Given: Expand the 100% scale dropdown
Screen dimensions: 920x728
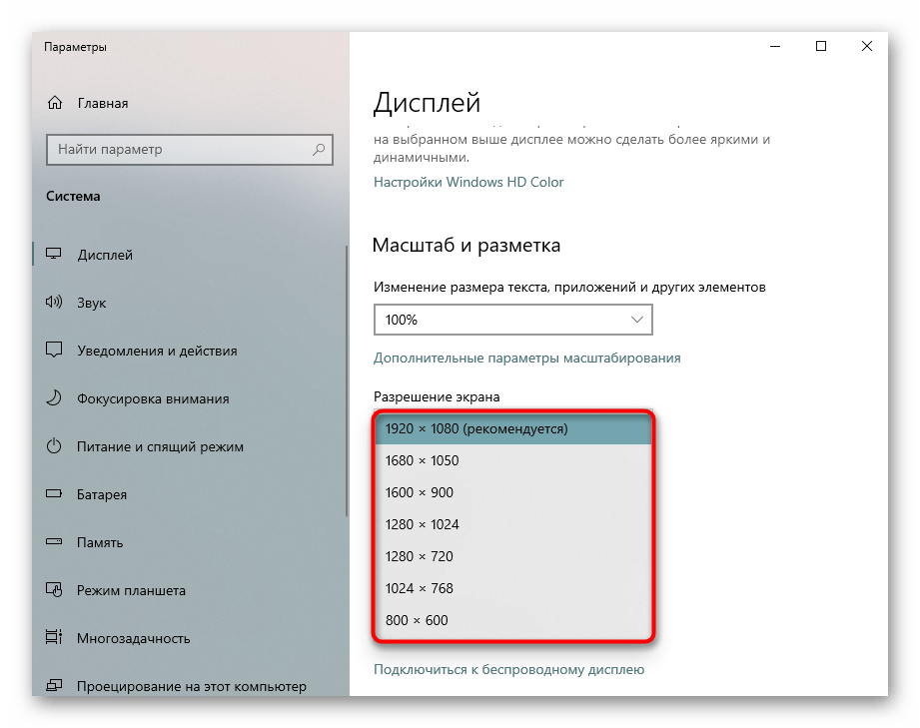Looking at the screenshot, I should pyautogui.click(x=512, y=320).
